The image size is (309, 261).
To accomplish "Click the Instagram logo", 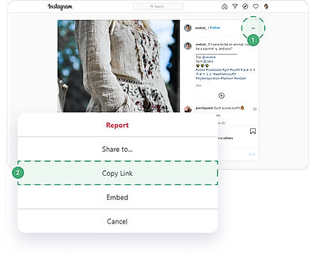I will pos(60,6).
